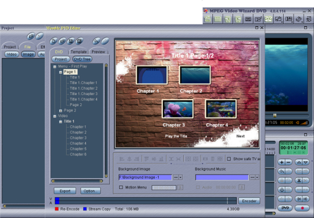The width and height of the screenshot is (314, 218).
Task: Click the tape cassette icon in main toolbar
Action: 248,19
